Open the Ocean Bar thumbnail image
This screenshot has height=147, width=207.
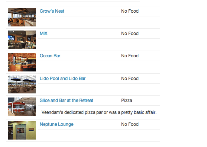(22, 62)
